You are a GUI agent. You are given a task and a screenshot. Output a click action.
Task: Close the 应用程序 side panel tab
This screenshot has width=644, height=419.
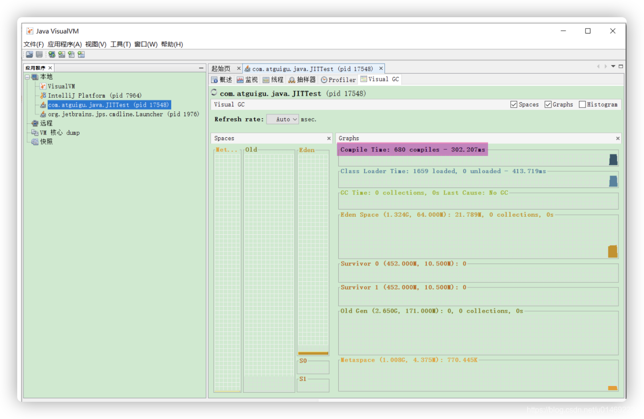pos(50,68)
